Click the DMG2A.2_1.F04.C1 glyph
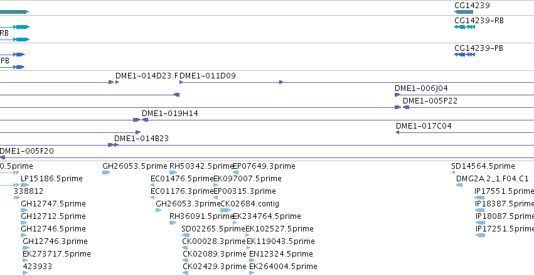 [459, 185]
